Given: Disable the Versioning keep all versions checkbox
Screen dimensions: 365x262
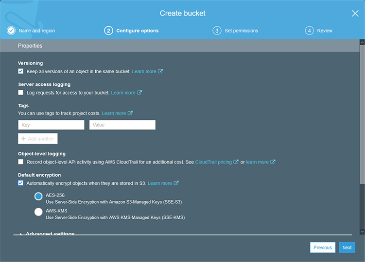Looking at the screenshot, I should [21, 71].
